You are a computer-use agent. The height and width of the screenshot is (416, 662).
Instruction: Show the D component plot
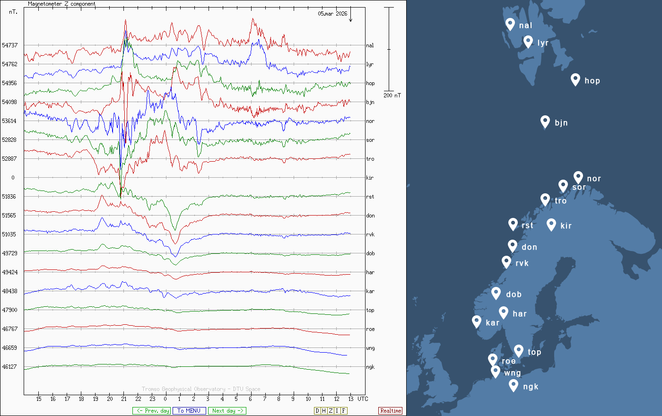click(x=317, y=411)
